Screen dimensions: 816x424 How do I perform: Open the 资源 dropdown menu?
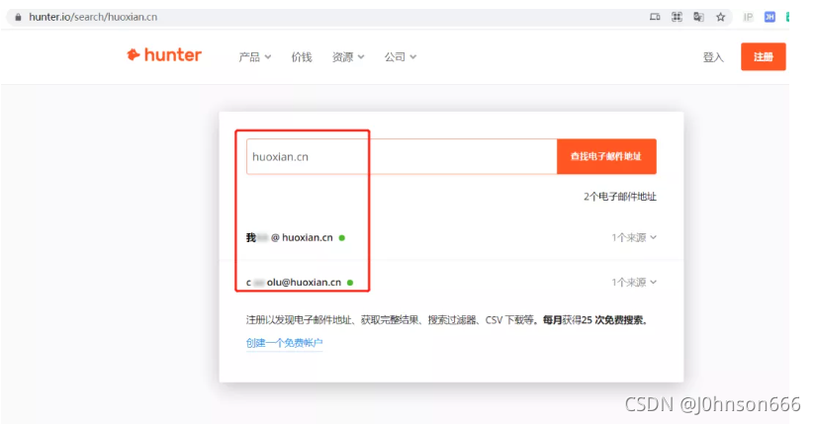coord(348,56)
